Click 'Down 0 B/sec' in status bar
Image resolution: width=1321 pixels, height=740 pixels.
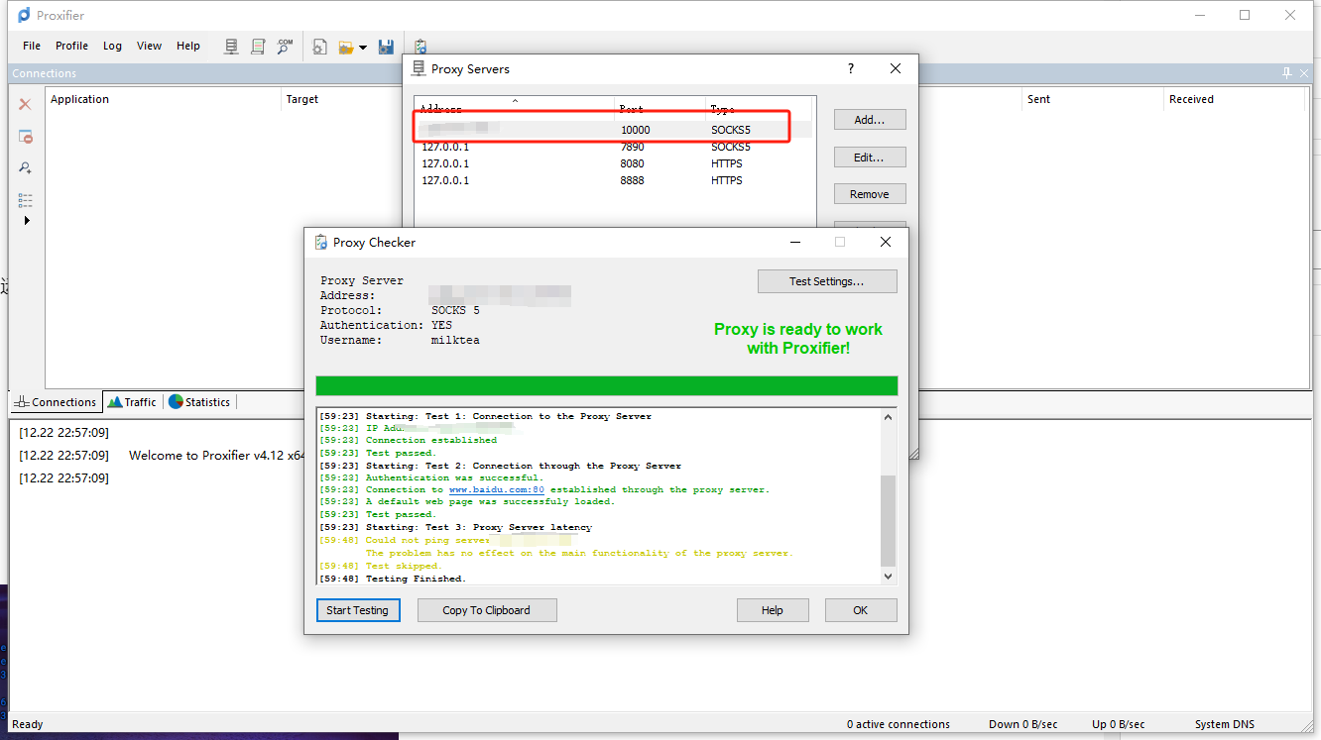[x=1022, y=724]
